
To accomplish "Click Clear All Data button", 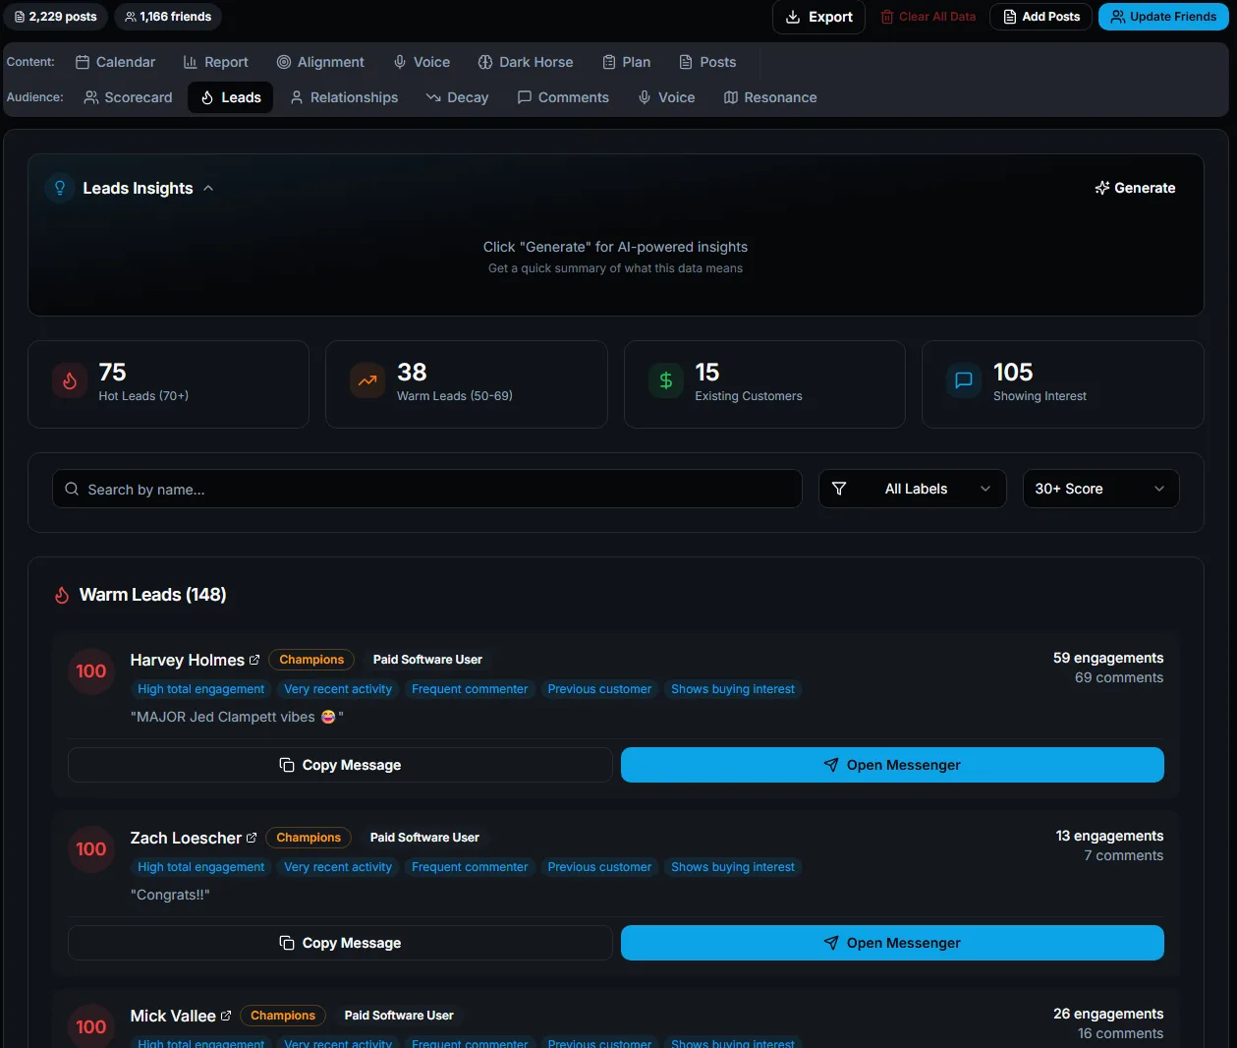I will click(x=928, y=17).
